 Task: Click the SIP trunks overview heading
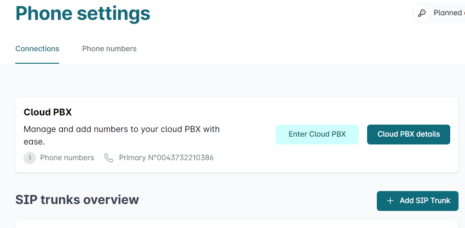pos(77,200)
